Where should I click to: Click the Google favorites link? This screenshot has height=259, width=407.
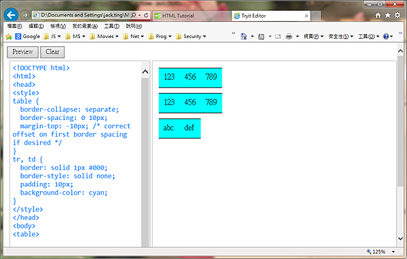point(28,37)
